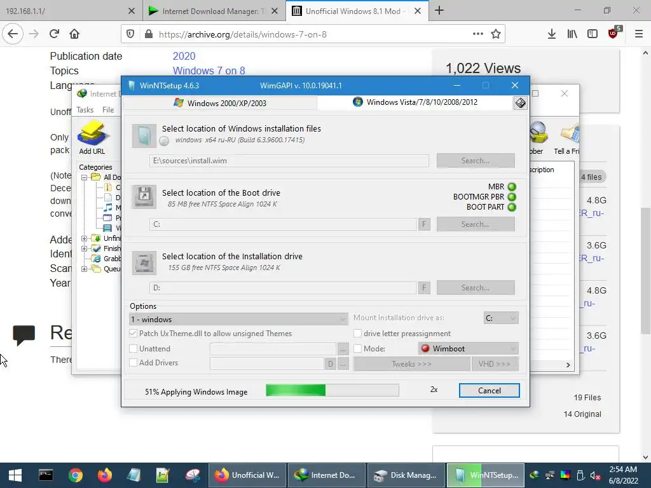The image size is (651, 488).
Task: Click the Firefox back arrow button
Action: pos(13,34)
